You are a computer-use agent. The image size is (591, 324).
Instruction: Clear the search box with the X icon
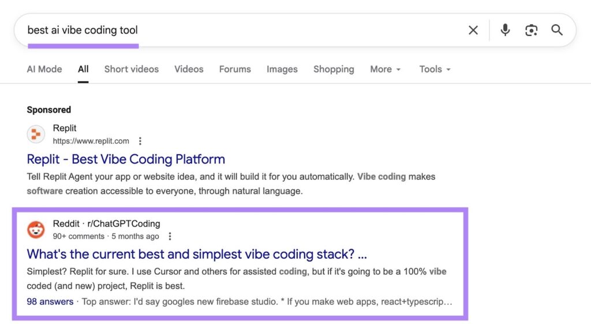coord(473,30)
